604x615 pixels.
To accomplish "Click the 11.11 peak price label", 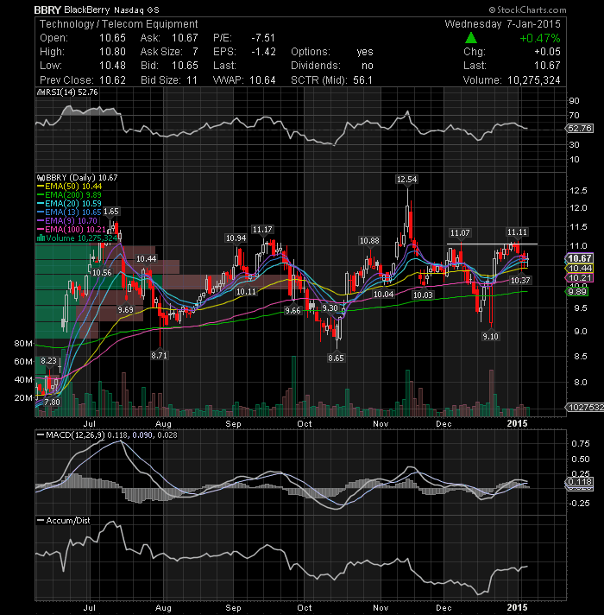I will tap(517, 232).
